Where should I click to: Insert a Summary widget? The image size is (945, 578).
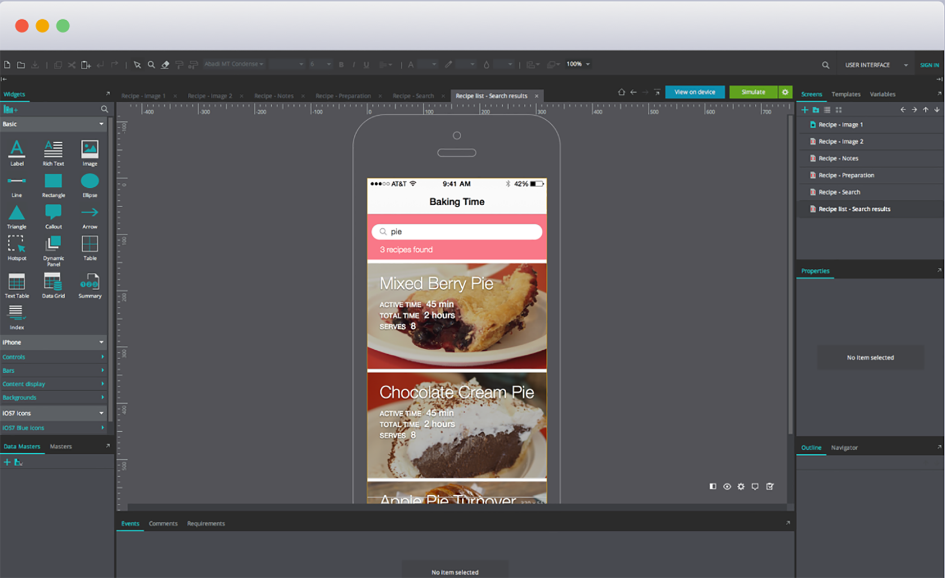point(90,286)
